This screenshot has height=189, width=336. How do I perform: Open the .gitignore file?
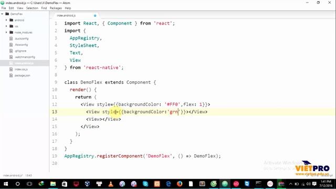pos(20,51)
